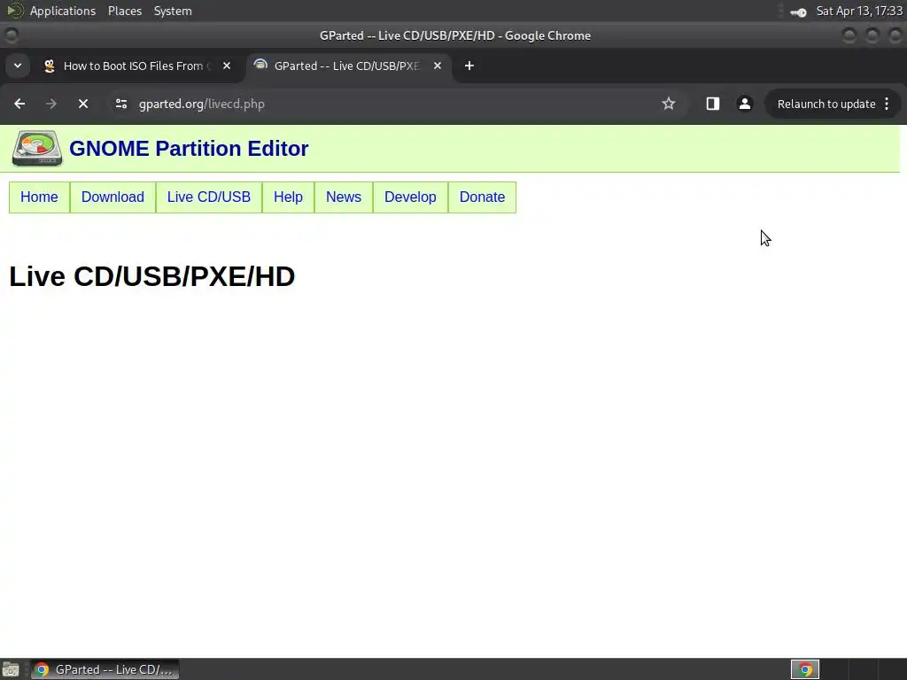Open the Develop page link

pyautogui.click(x=410, y=197)
